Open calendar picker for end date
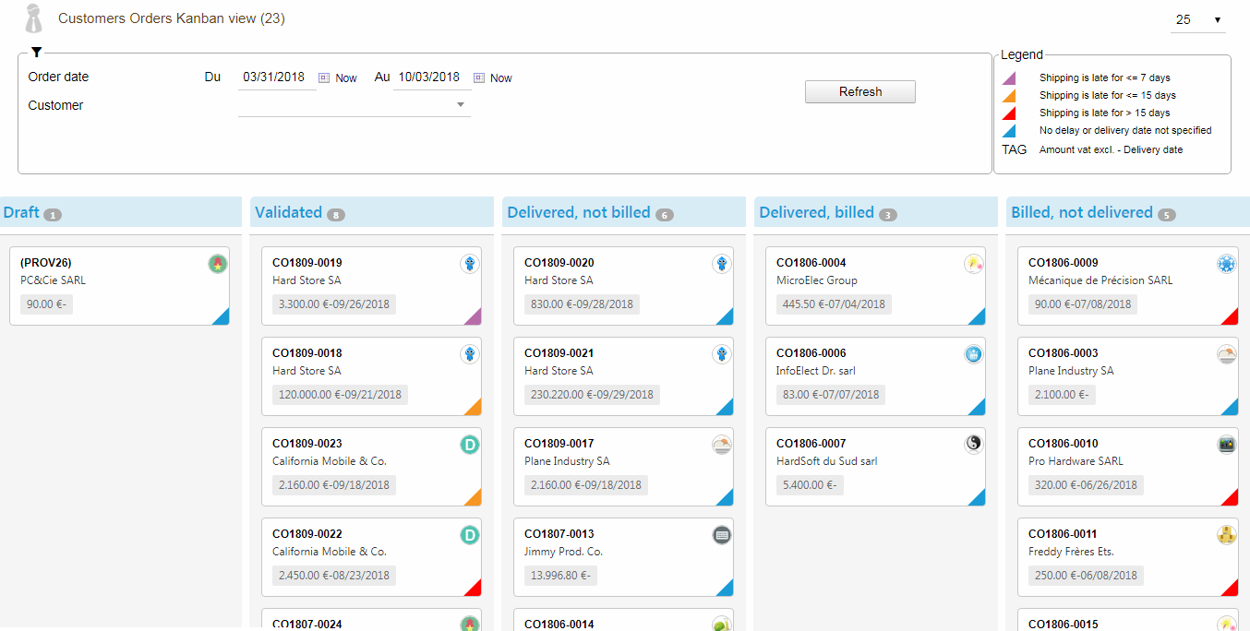Screen dimensions: 1250x631 coord(479,78)
